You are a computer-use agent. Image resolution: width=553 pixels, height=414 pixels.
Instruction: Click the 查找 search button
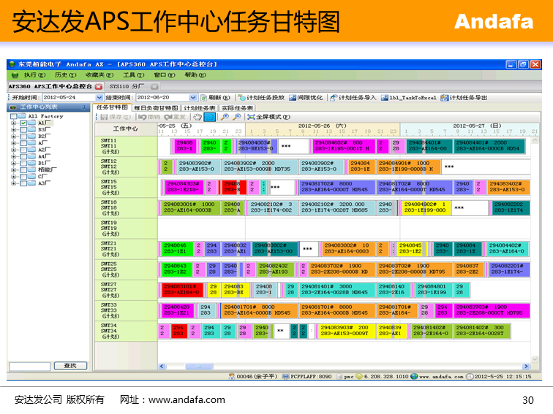(70, 365)
